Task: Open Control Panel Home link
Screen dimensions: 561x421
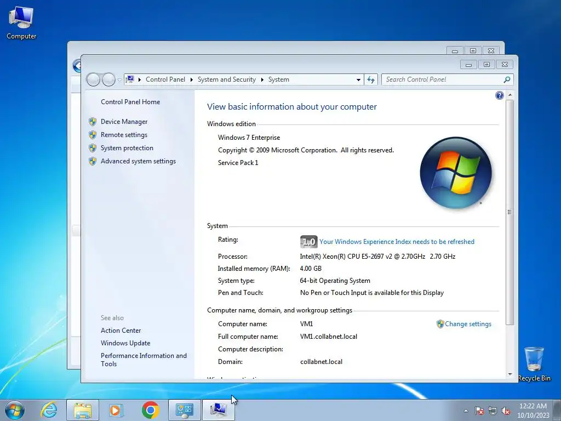Action: coord(130,101)
